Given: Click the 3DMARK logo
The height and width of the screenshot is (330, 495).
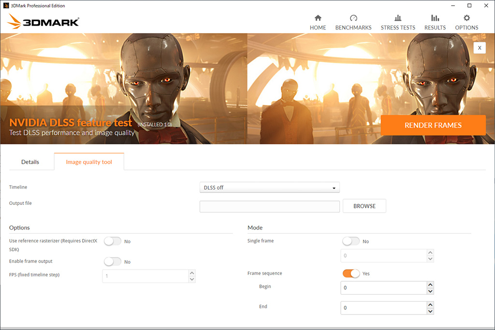Looking at the screenshot, I should [43, 21].
